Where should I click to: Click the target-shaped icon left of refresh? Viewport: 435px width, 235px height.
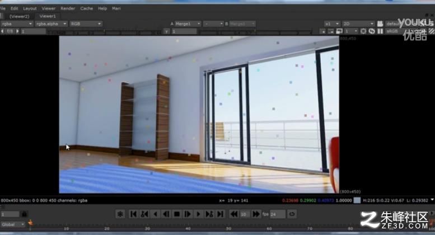tap(363, 31)
